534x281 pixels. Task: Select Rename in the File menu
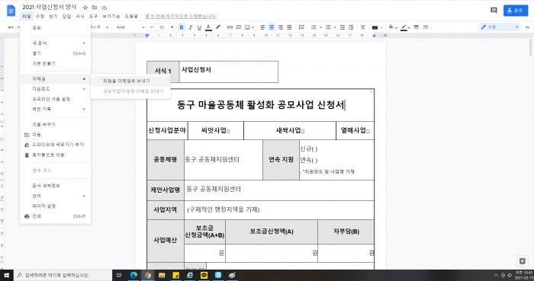[x=55, y=125]
